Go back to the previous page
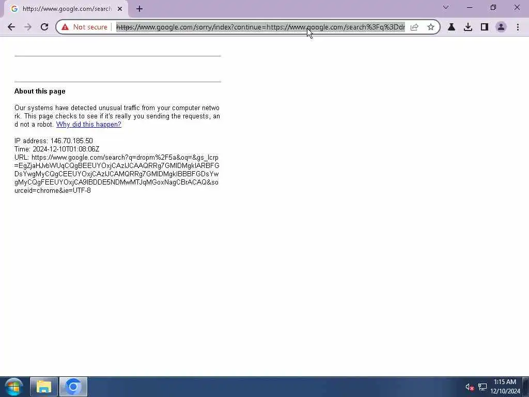Screen dimensions: 529x397 [x=11, y=27]
